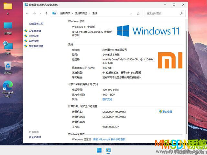Select 网络 desktop icon
The image size is (207, 155).
(x=8, y=48)
